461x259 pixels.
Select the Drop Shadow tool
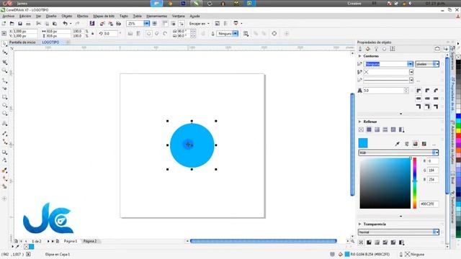click(x=4, y=152)
